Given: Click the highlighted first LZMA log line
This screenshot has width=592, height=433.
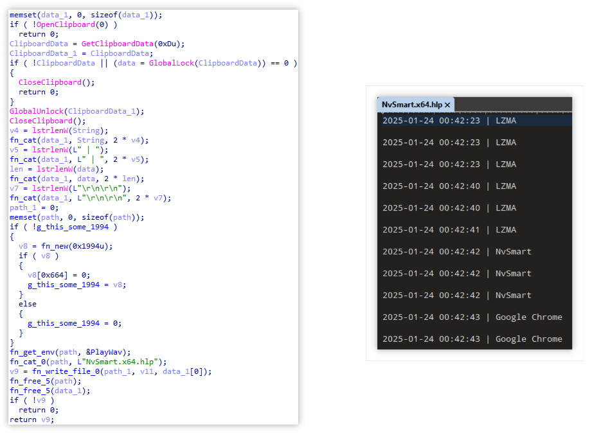Looking at the screenshot, I should 449,120.
